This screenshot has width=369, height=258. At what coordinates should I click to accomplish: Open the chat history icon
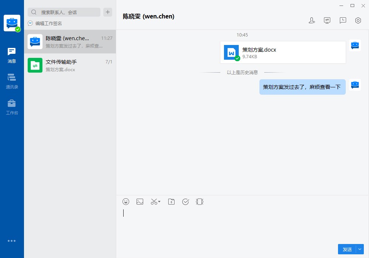(x=343, y=21)
